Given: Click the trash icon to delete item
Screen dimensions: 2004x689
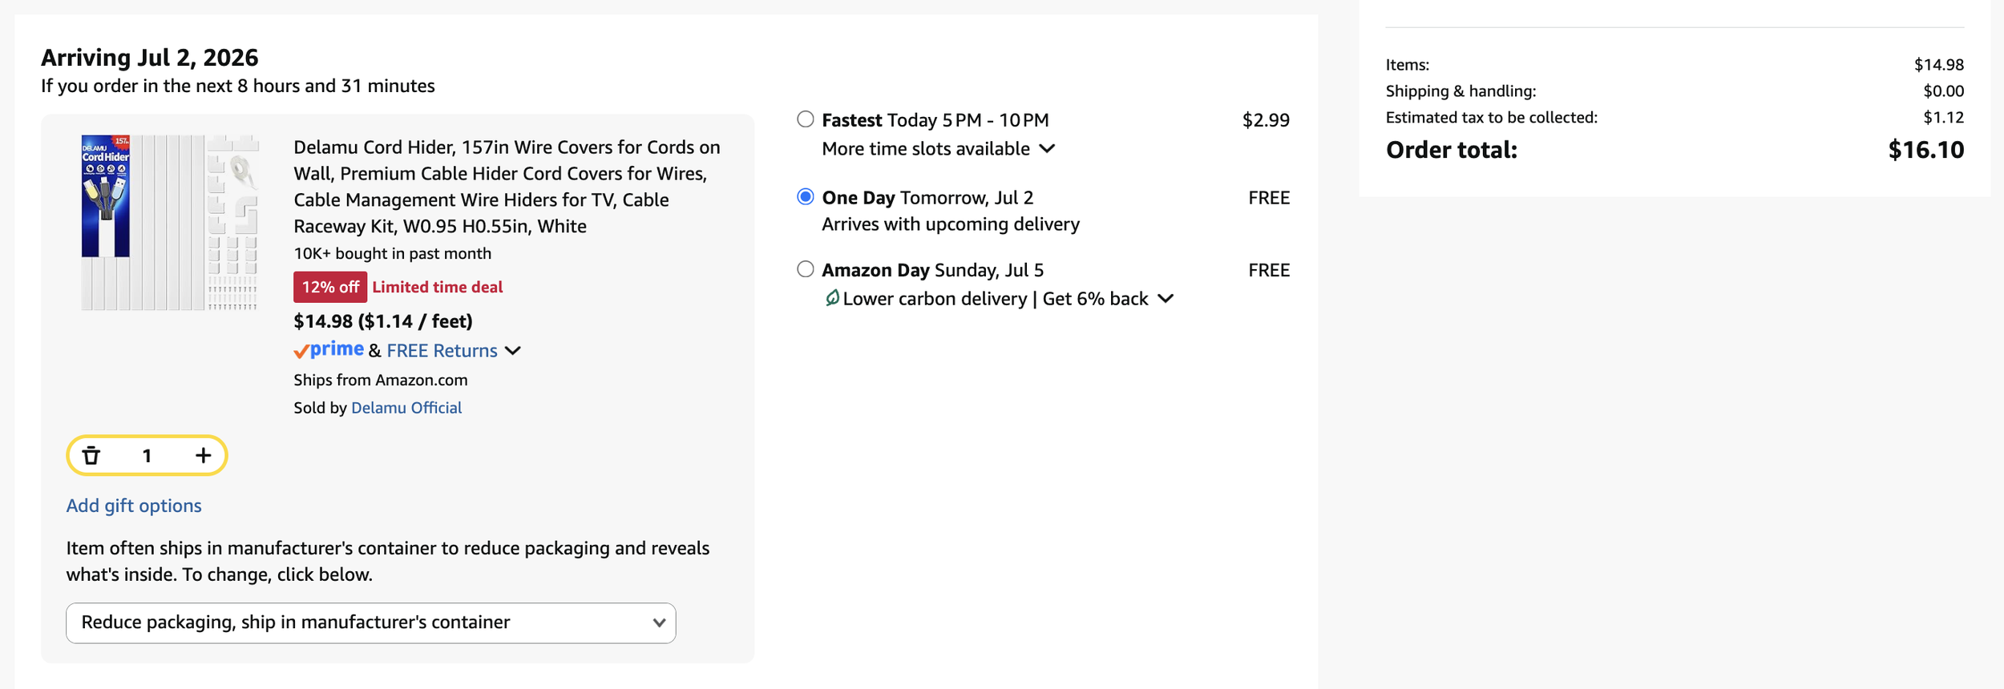Looking at the screenshot, I should click(91, 456).
